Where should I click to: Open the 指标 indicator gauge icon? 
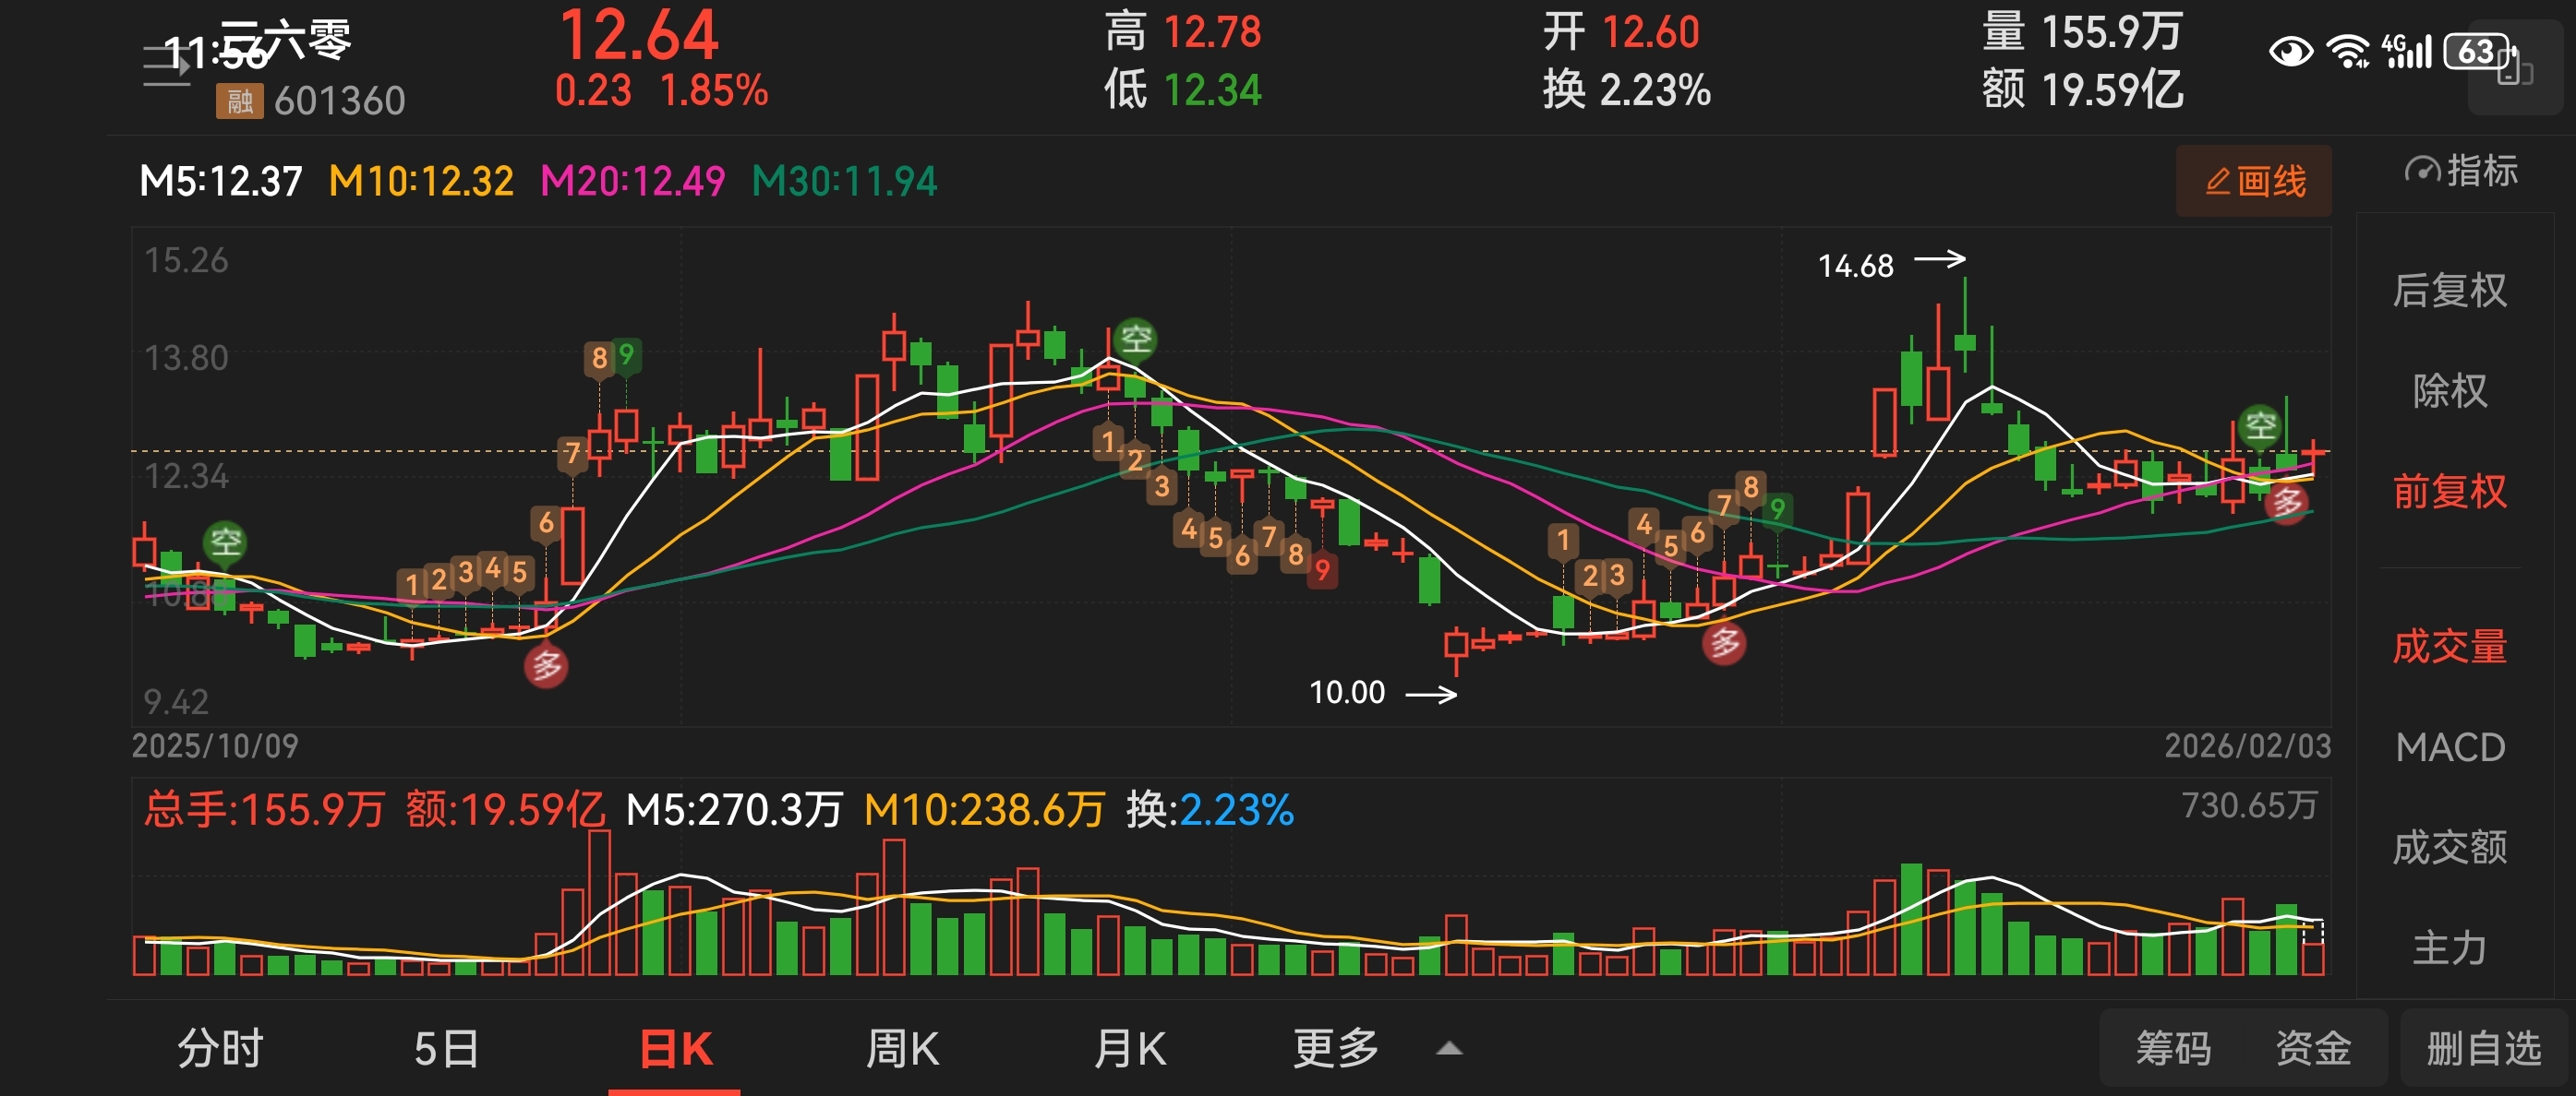click(2421, 171)
